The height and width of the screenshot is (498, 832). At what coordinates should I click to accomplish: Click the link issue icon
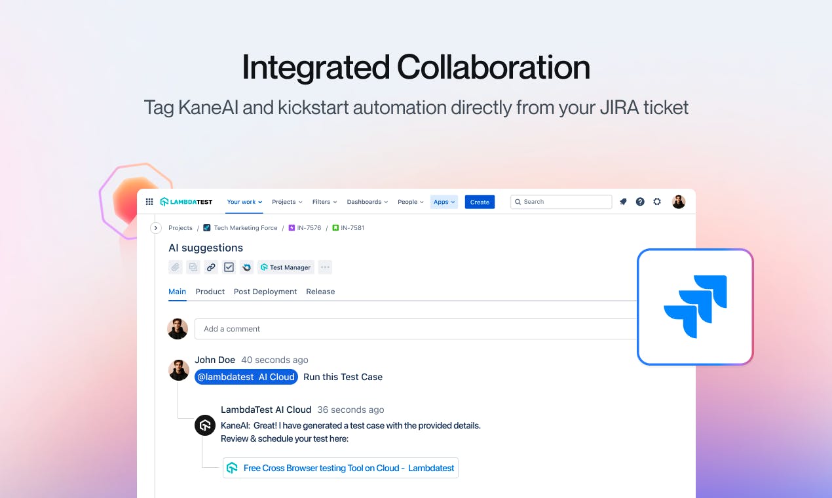point(211,267)
